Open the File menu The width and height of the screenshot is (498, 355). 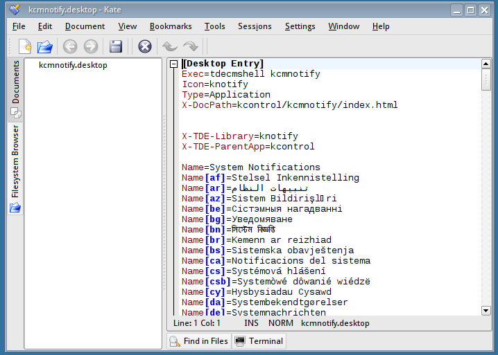pyautogui.click(x=19, y=26)
